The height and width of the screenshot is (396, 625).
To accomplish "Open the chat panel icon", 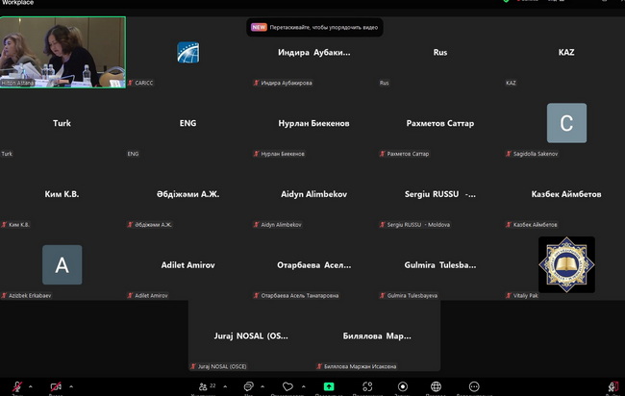I will (x=249, y=386).
